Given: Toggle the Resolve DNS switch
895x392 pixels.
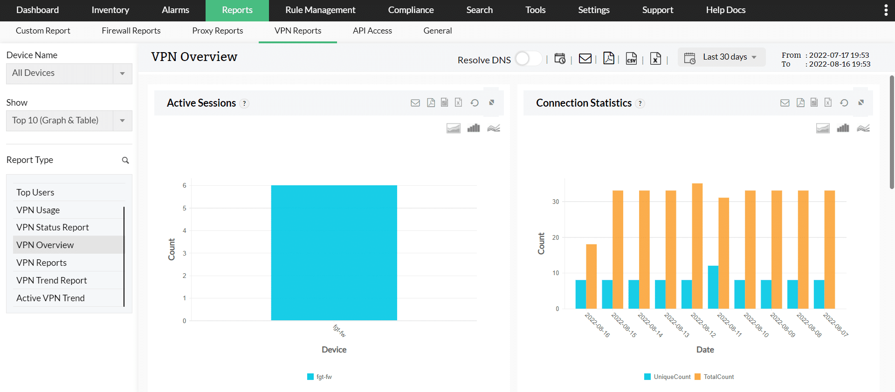Looking at the screenshot, I should [529, 59].
